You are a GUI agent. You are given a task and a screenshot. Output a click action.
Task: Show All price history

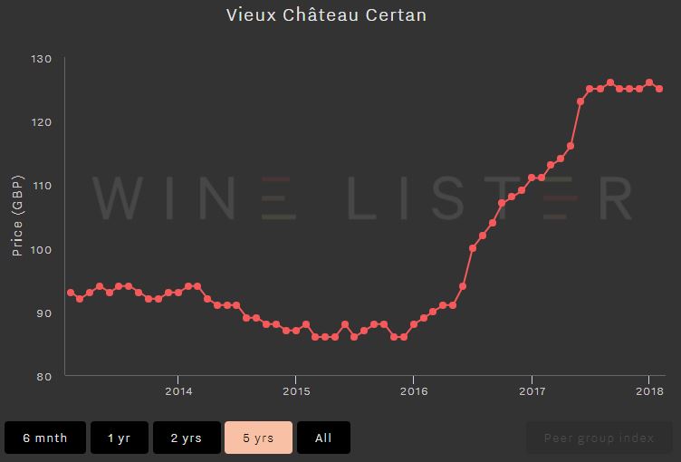[x=323, y=438]
